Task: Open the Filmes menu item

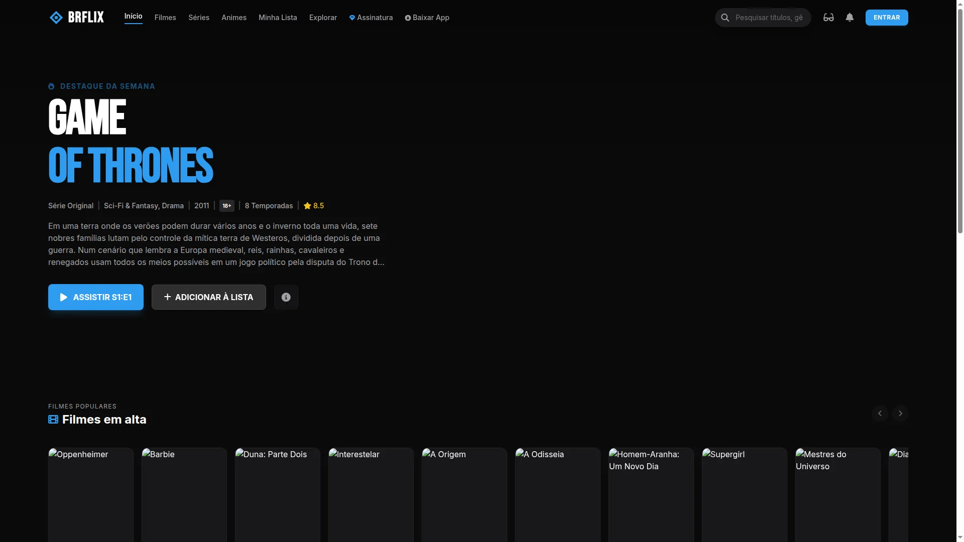Action: [165, 18]
